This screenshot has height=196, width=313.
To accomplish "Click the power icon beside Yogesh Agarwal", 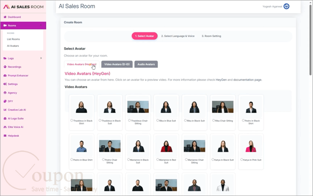I will point(286,6).
